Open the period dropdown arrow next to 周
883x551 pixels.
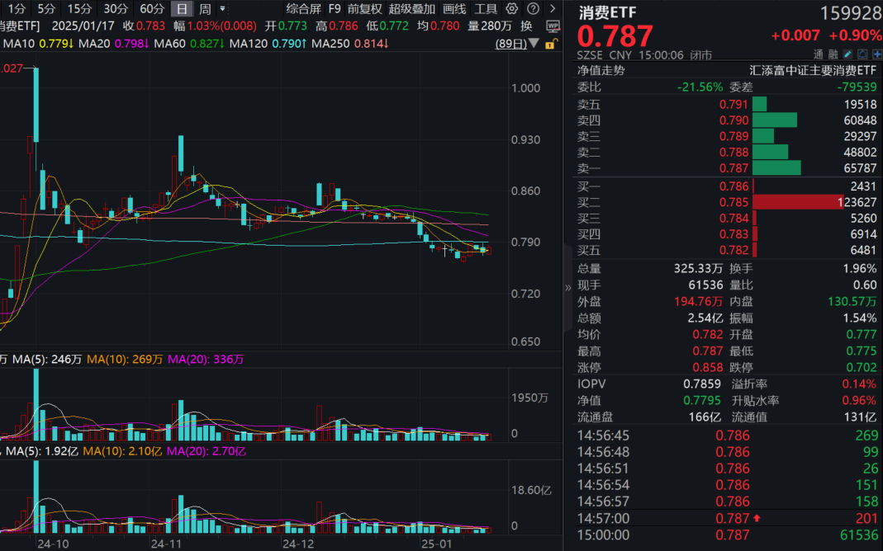[221, 8]
